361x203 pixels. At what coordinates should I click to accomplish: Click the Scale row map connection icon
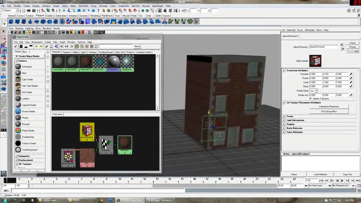point(351,82)
